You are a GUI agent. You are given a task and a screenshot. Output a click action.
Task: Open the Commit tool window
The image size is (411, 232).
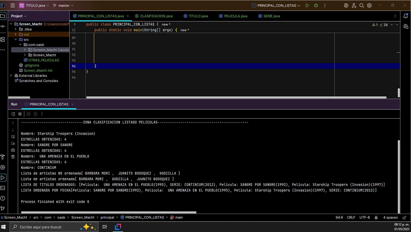(3, 26)
